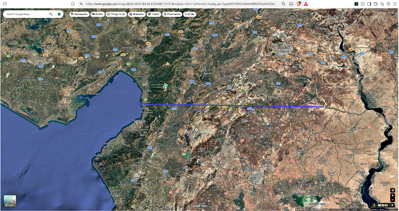Select the Hotels category chip
This screenshot has width=399, height=211.
click(x=98, y=14)
